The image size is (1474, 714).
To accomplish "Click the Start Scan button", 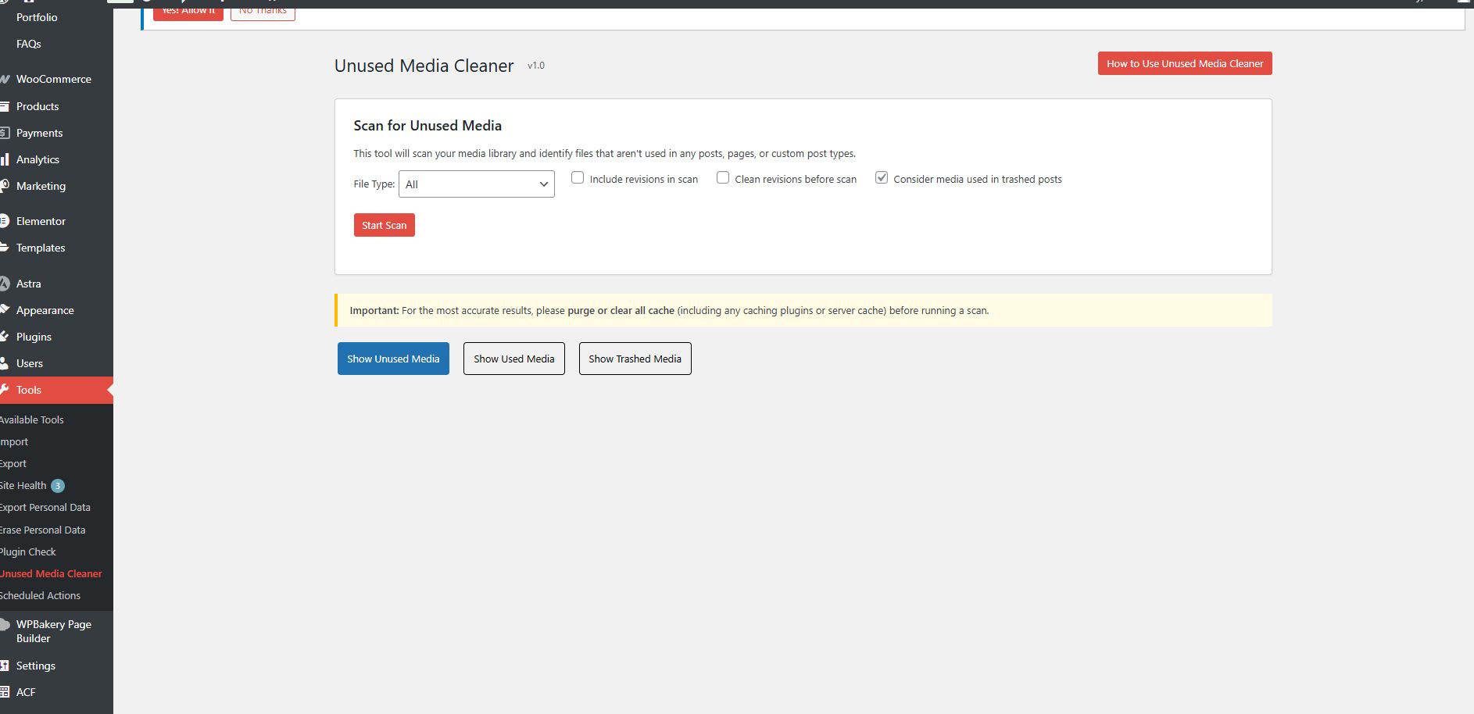I will click(385, 225).
